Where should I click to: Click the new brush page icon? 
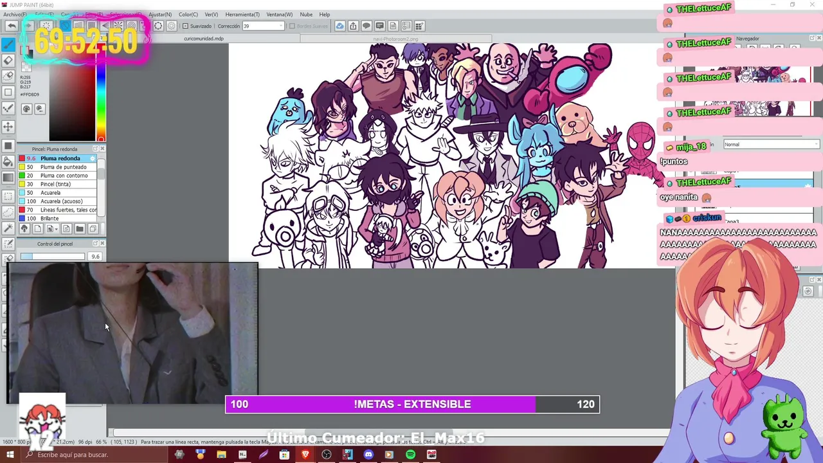pyautogui.click(x=37, y=228)
